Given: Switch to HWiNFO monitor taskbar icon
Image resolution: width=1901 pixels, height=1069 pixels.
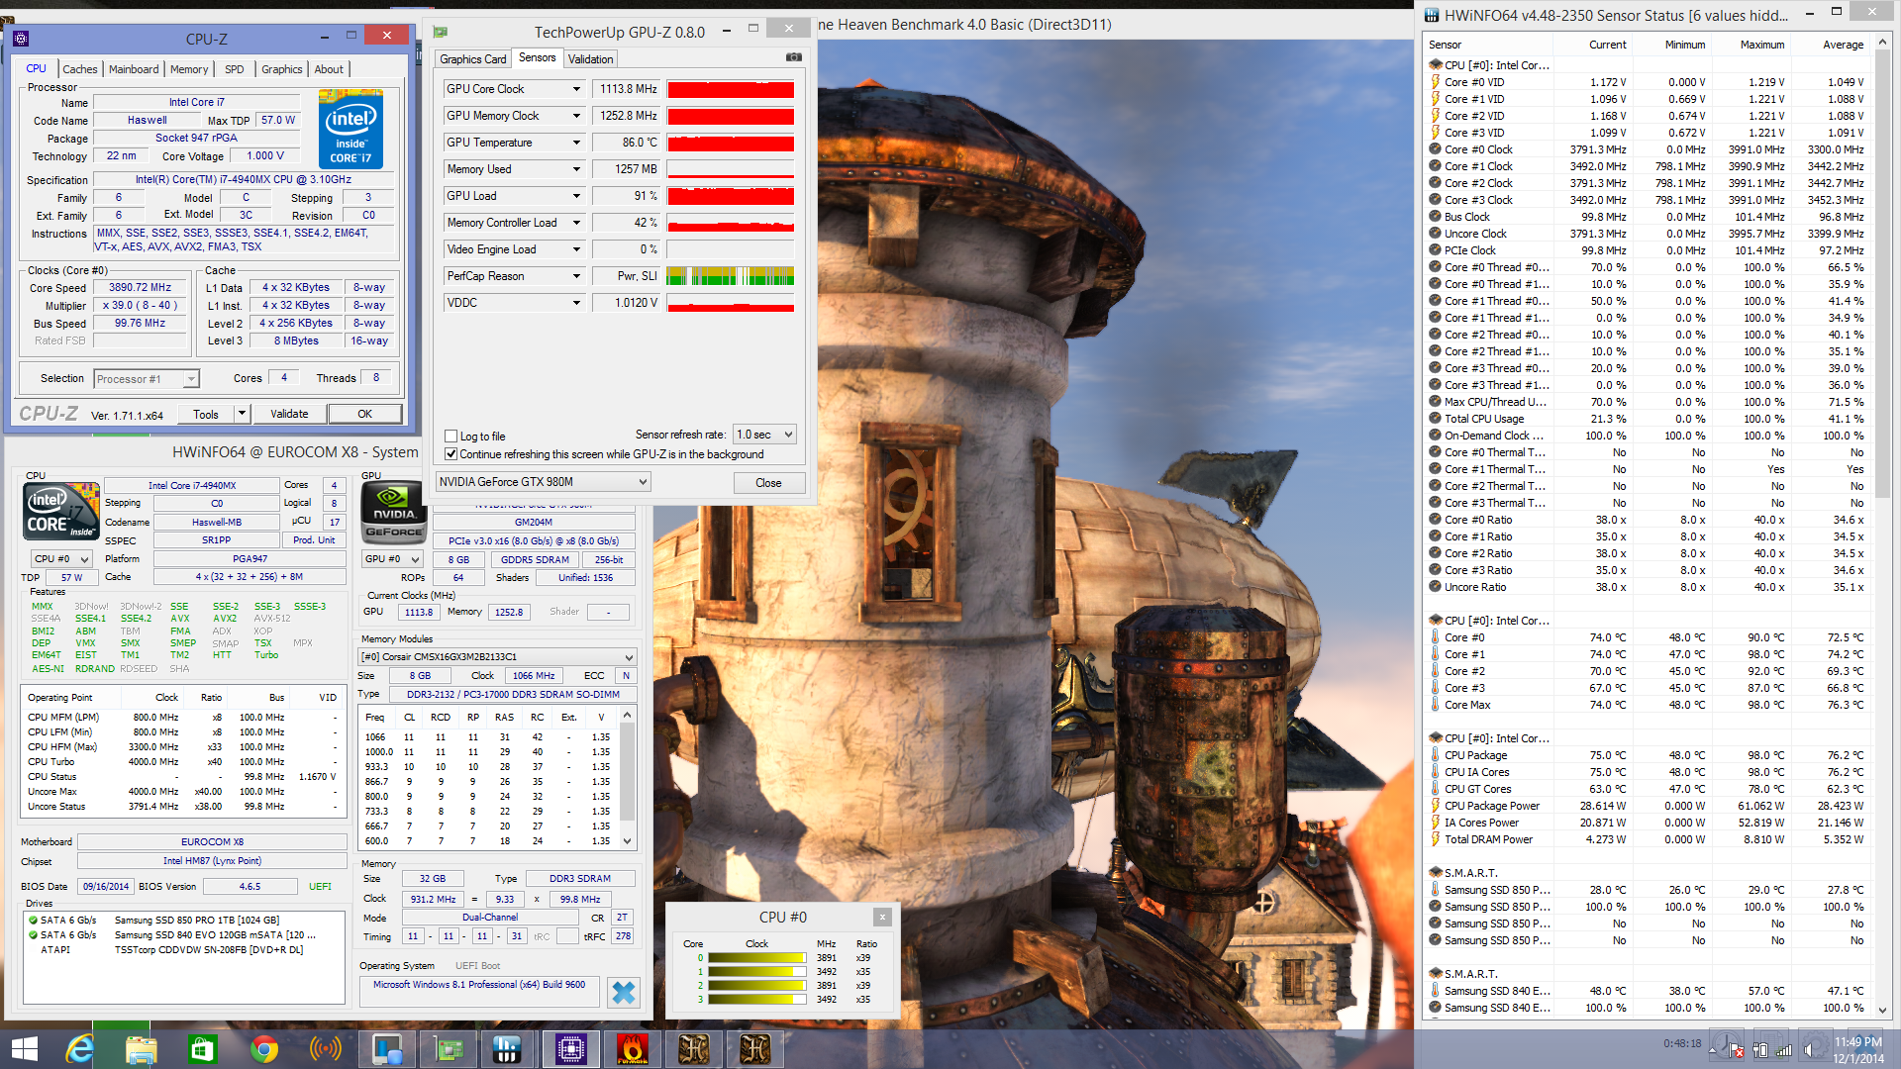Looking at the screenshot, I should point(386,1049).
